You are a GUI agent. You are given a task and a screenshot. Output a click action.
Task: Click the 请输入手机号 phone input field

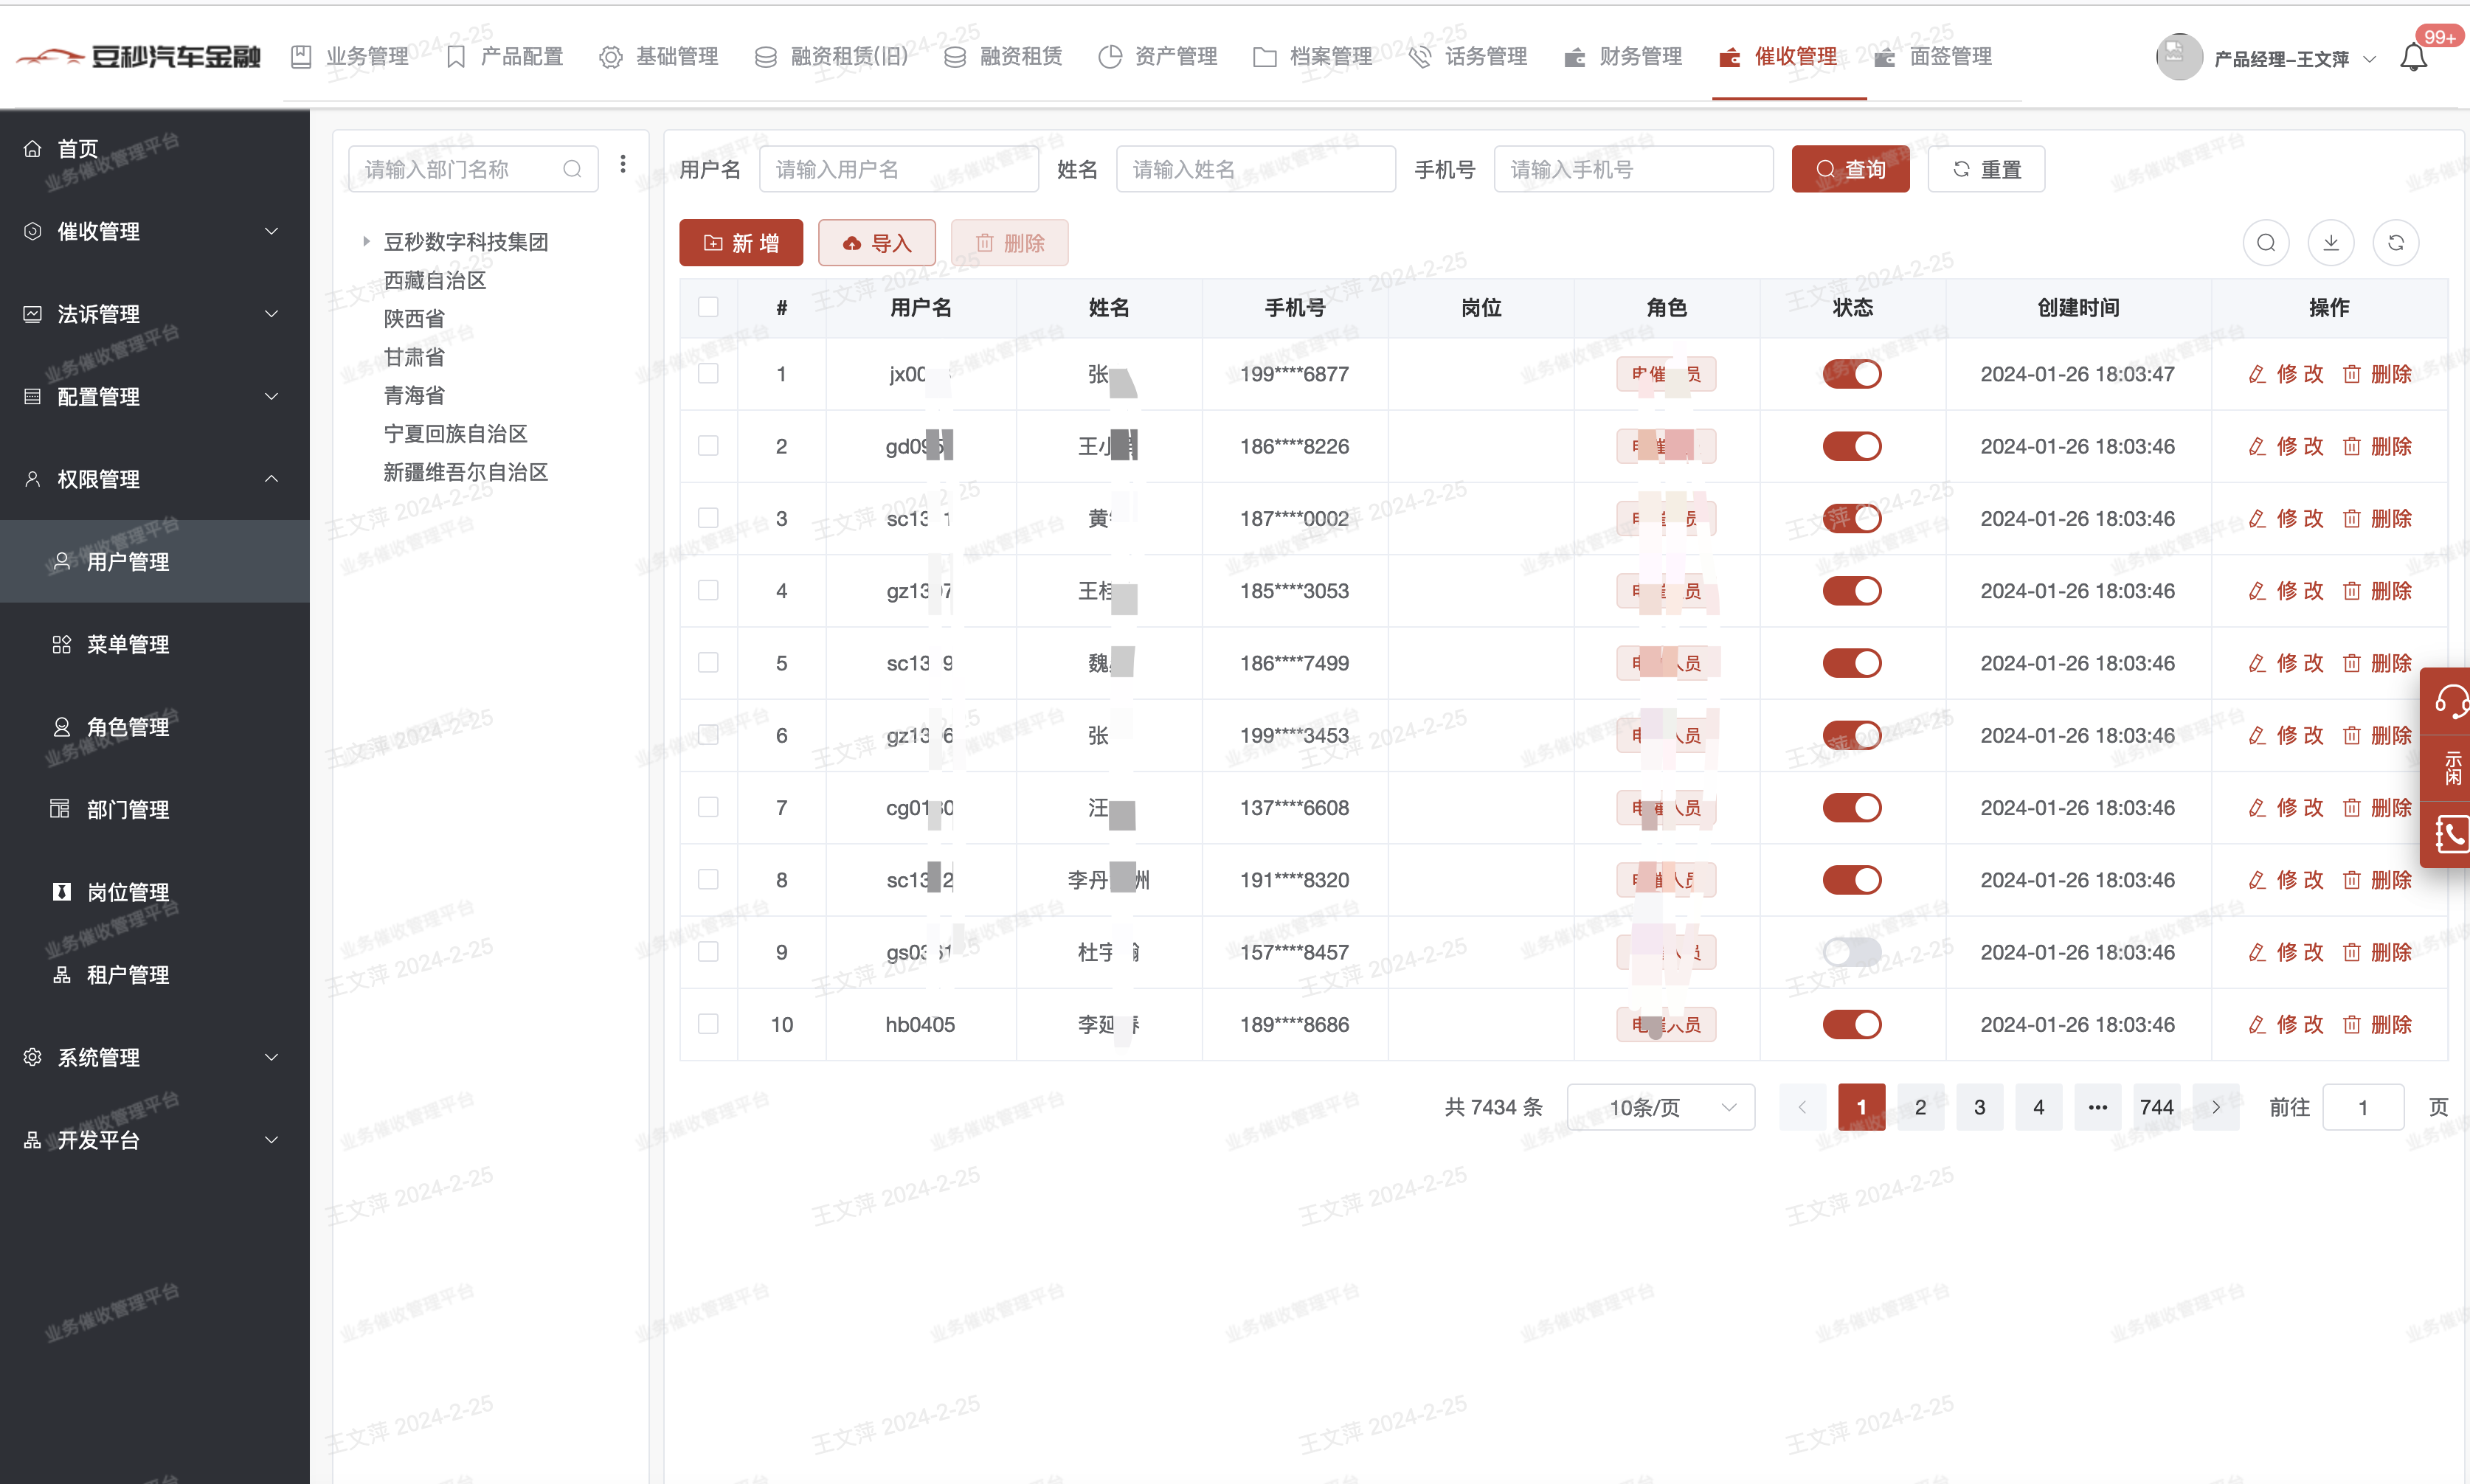tap(1632, 169)
